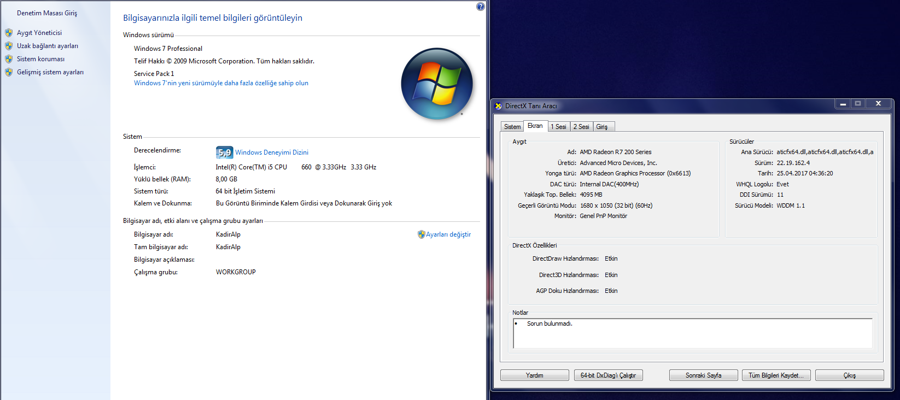Click Tüm Bilgileri Kaydet button
Viewport: 900px width, 400px height.
pyautogui.click(x=776, y=375)
